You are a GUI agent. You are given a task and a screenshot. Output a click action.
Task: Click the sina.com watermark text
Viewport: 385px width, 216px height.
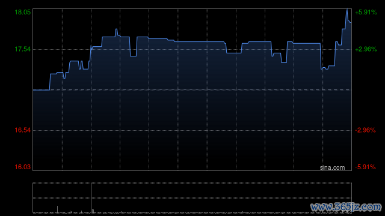click(332, 168)
